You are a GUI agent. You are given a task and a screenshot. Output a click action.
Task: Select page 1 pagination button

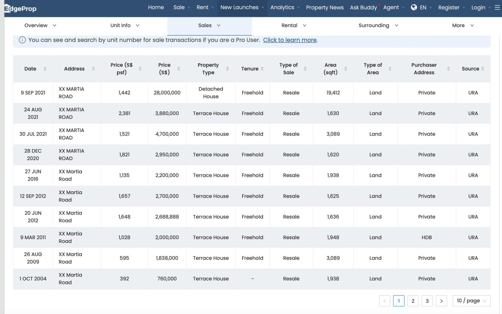coord(399,301)
